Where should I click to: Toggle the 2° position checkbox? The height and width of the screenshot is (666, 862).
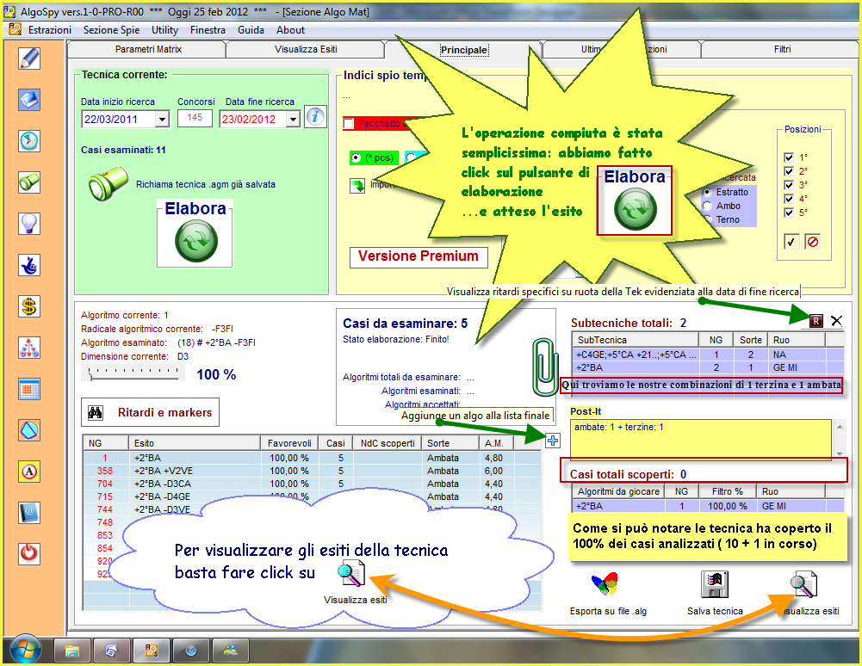tap(789, 171)
